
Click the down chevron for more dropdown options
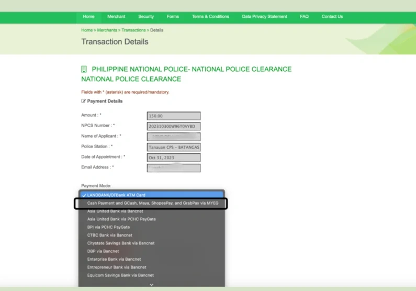click(152, 285)
